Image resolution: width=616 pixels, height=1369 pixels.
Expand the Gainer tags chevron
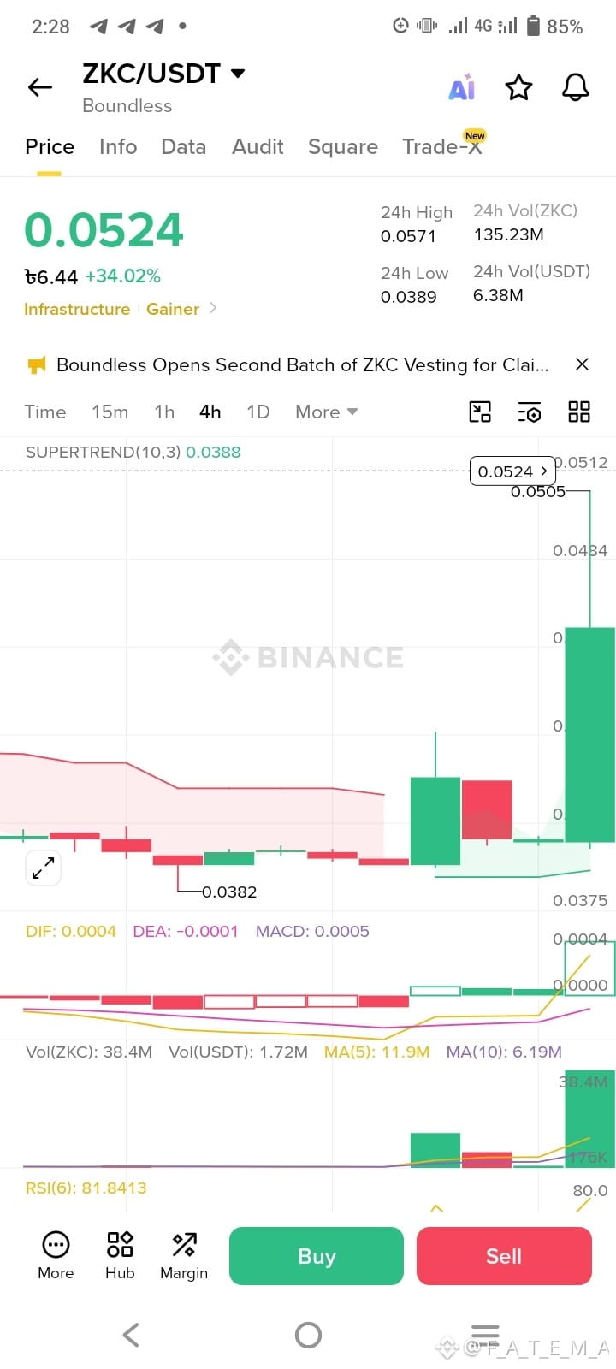click(213, 308)
